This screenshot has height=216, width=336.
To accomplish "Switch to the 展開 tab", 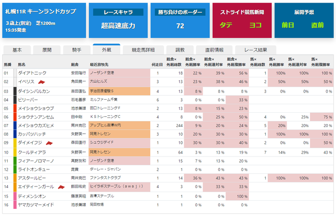I will tap(47, 50).
